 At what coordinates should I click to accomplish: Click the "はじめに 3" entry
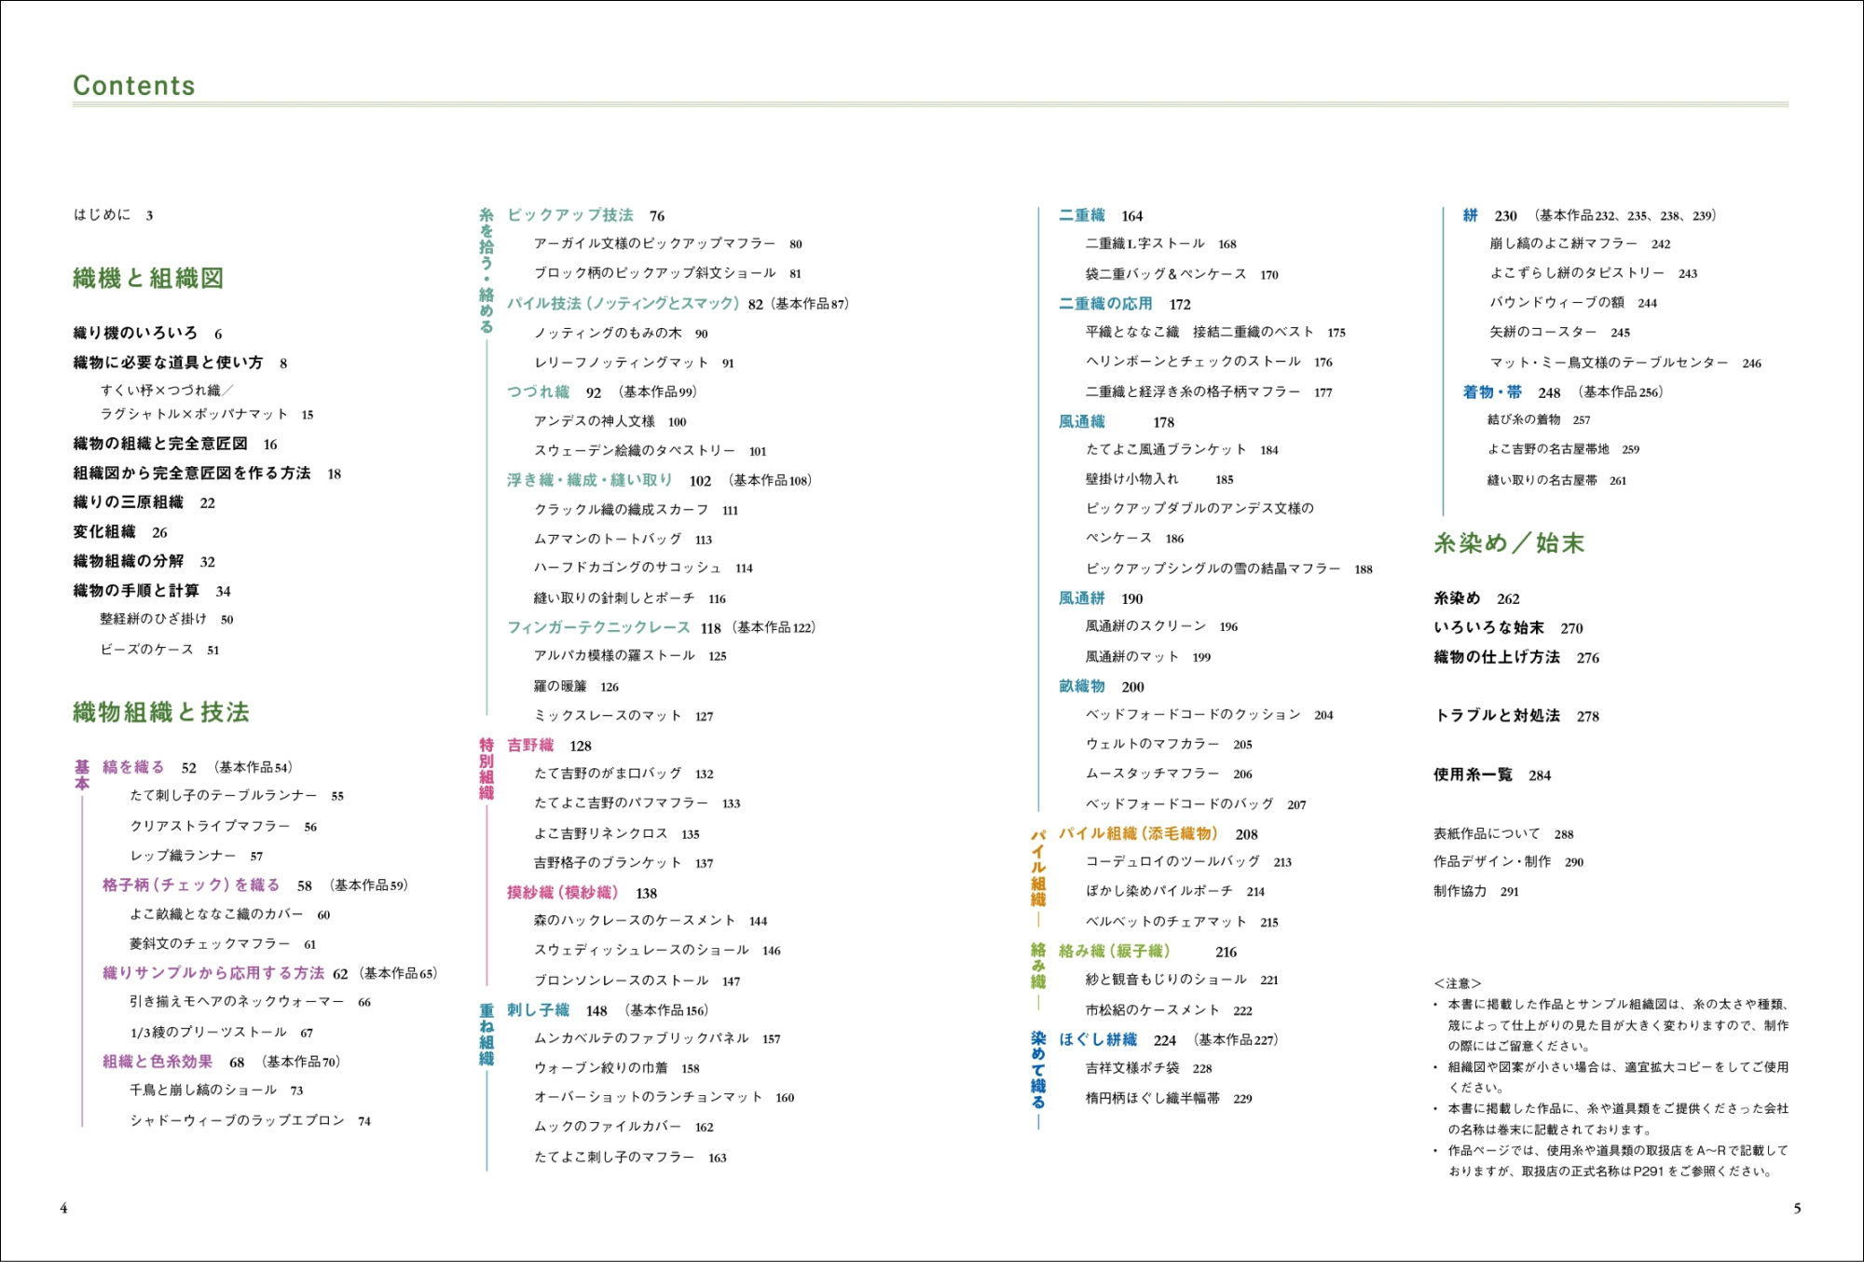[x=112, y=215]
